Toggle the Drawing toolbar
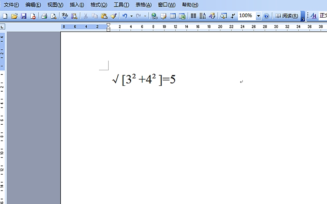 click(x=212, y=16)
